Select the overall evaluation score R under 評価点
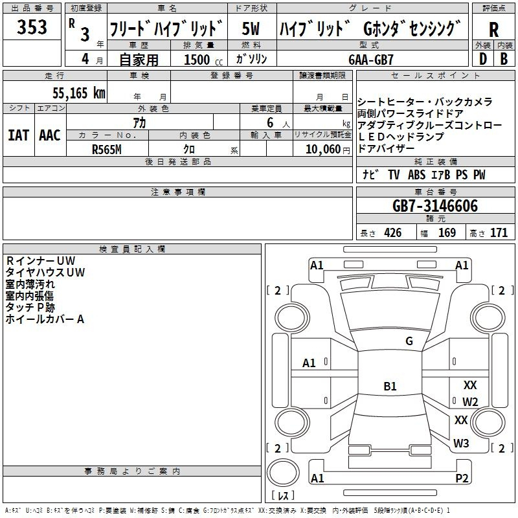This screenshot has height=518, width=518. [x=493, y=29]
